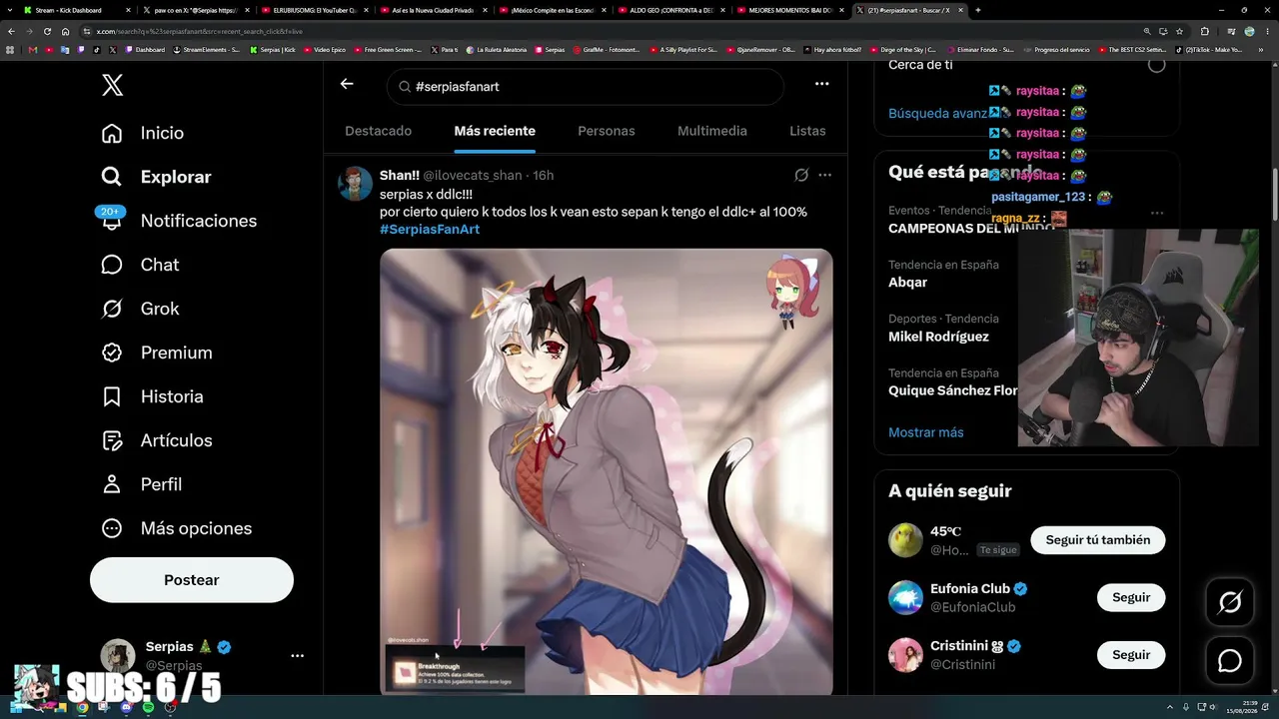Open Grok from the sidebar
The width and height of the screenshot is (1279, 719).
pos(140,309)
